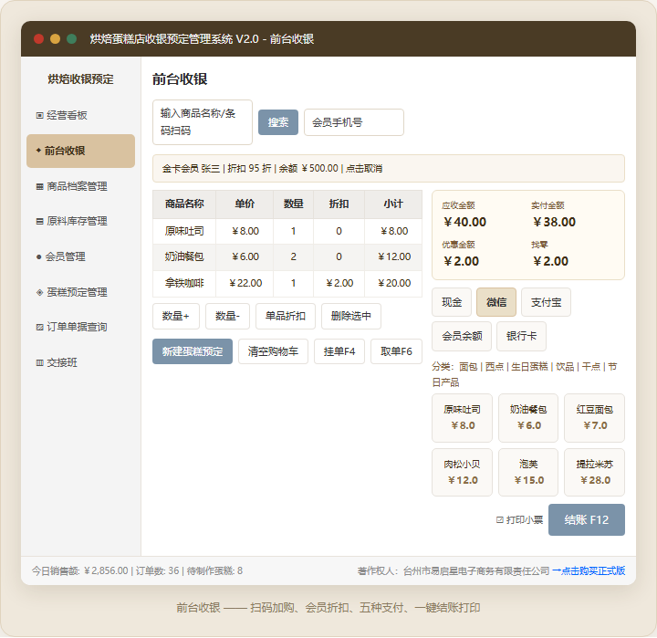Choose 会员余额 payment method
This screenshot has height=638, width=657.
[x=462, y=336]
